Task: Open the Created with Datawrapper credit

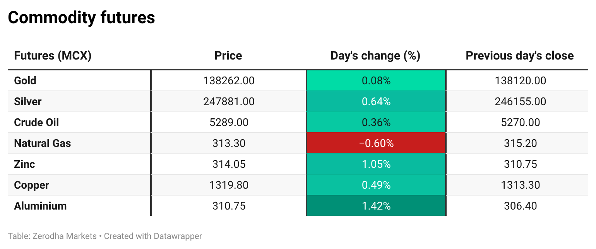Action: (153, 236)
